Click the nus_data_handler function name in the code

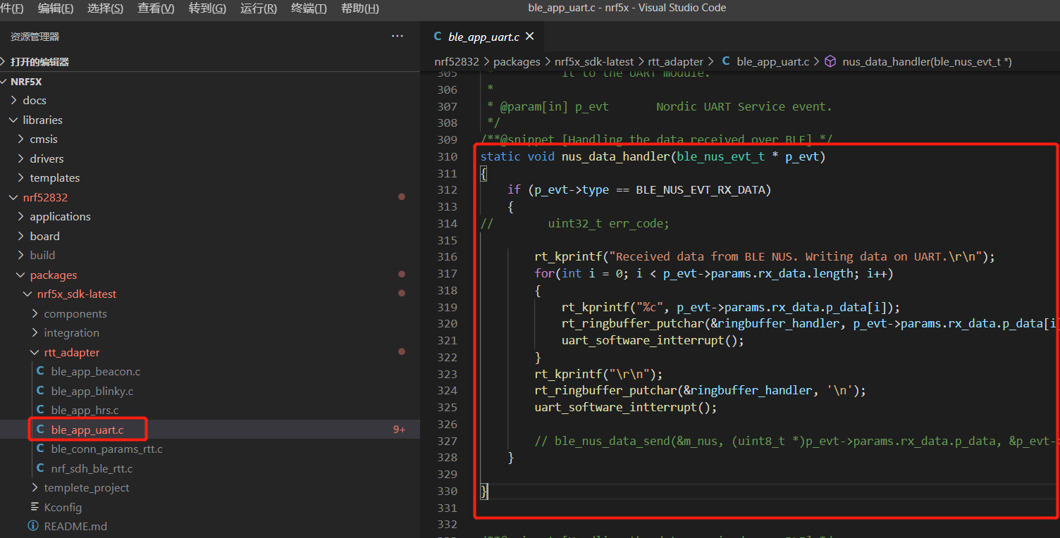[x=615, y=156]
